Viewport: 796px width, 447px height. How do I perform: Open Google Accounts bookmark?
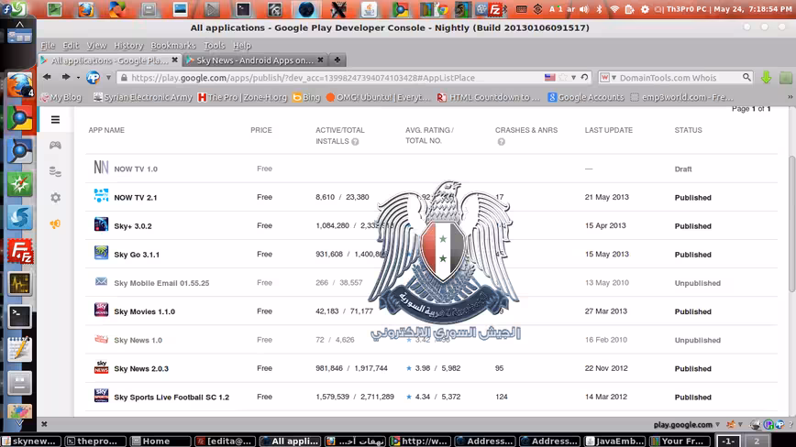586,97
